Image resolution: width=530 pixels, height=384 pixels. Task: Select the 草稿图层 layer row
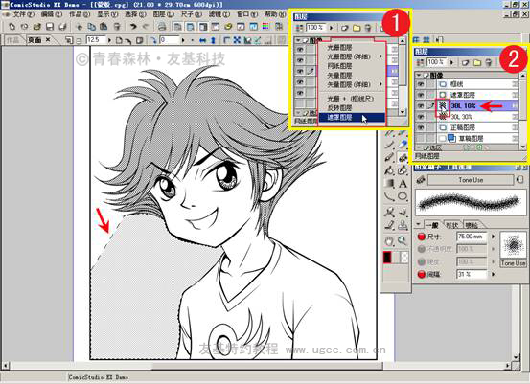(x=467, y=138)
